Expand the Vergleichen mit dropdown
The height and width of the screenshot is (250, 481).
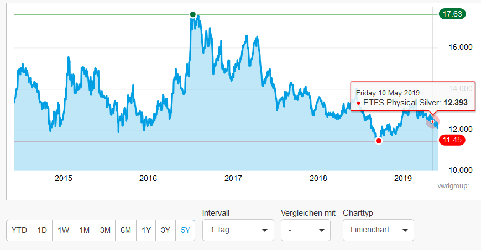point(305,230)
